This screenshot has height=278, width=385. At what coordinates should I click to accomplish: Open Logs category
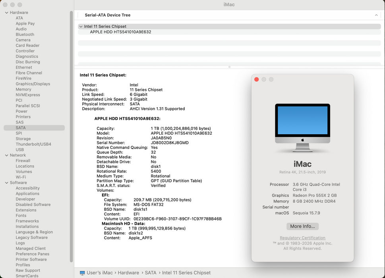tap(20, 243)
